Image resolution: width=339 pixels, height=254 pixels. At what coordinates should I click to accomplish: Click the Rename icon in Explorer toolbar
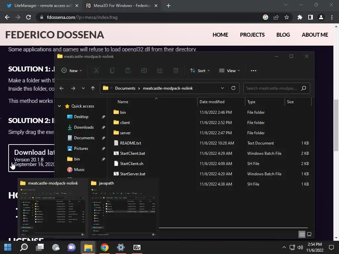(x=144, y=71)
